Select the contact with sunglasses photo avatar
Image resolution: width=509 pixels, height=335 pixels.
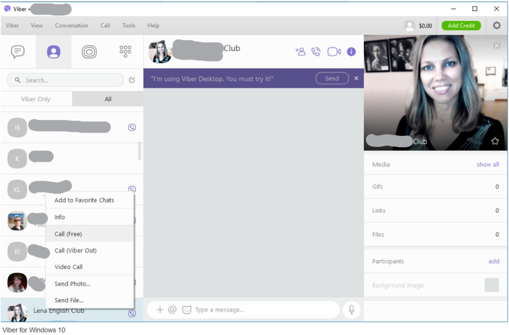(17, 221)
